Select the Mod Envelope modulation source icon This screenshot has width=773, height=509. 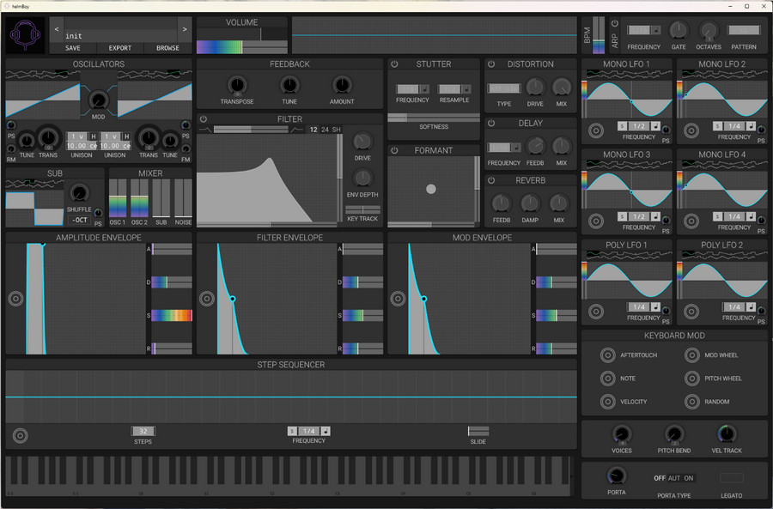398,299
